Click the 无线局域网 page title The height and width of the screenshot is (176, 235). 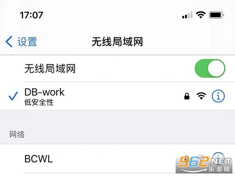point(117,42)
